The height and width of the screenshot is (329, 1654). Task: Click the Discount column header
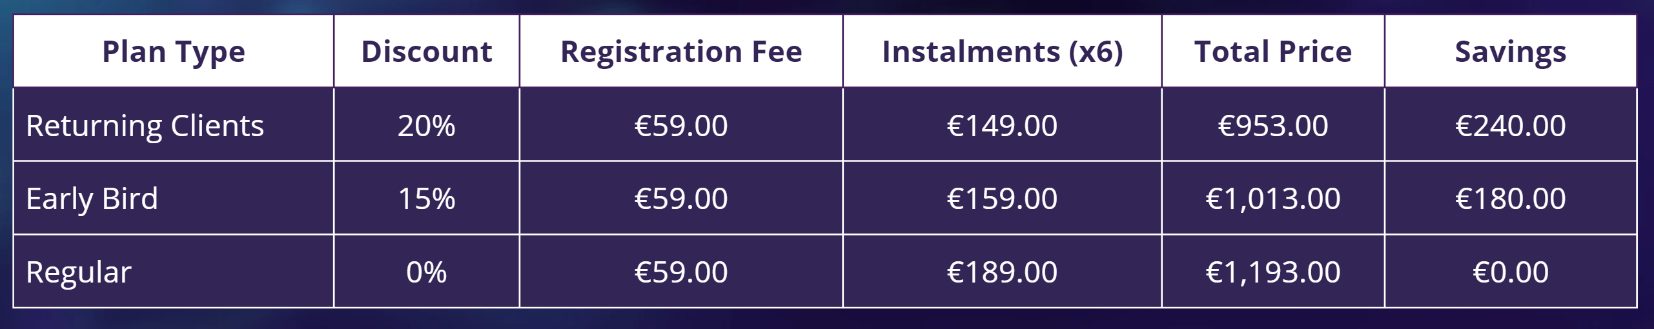click(427, 52)
